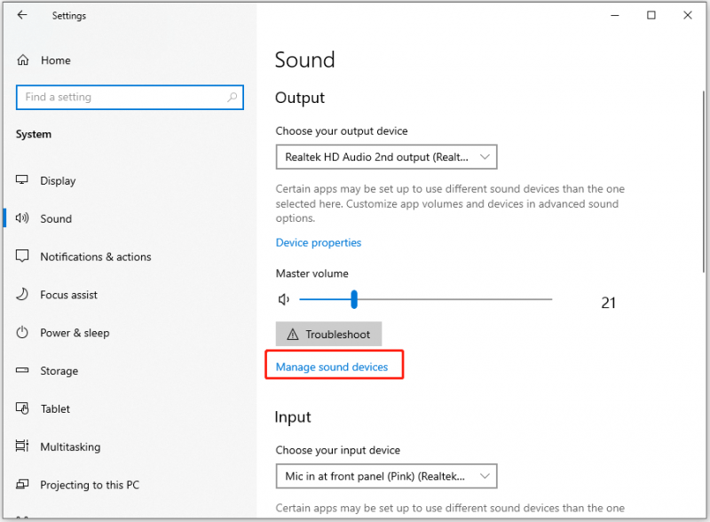Viewport: 710px width, 522px height.
Task: Open the output device dropdown
Action: [386, 157]
